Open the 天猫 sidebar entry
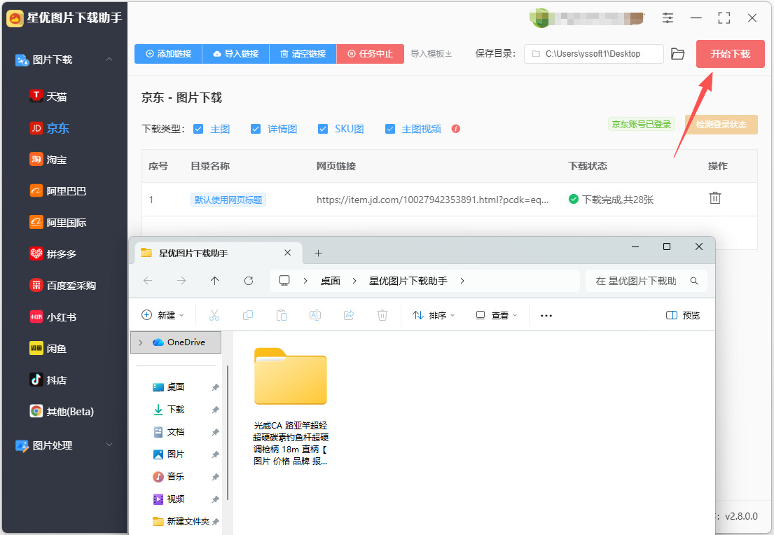The image size is (774, 535). point(48,97)
